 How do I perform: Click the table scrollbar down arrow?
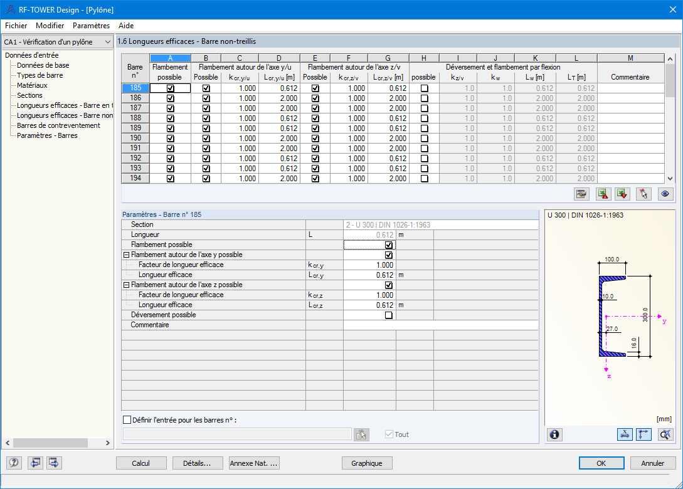point(670,179)
